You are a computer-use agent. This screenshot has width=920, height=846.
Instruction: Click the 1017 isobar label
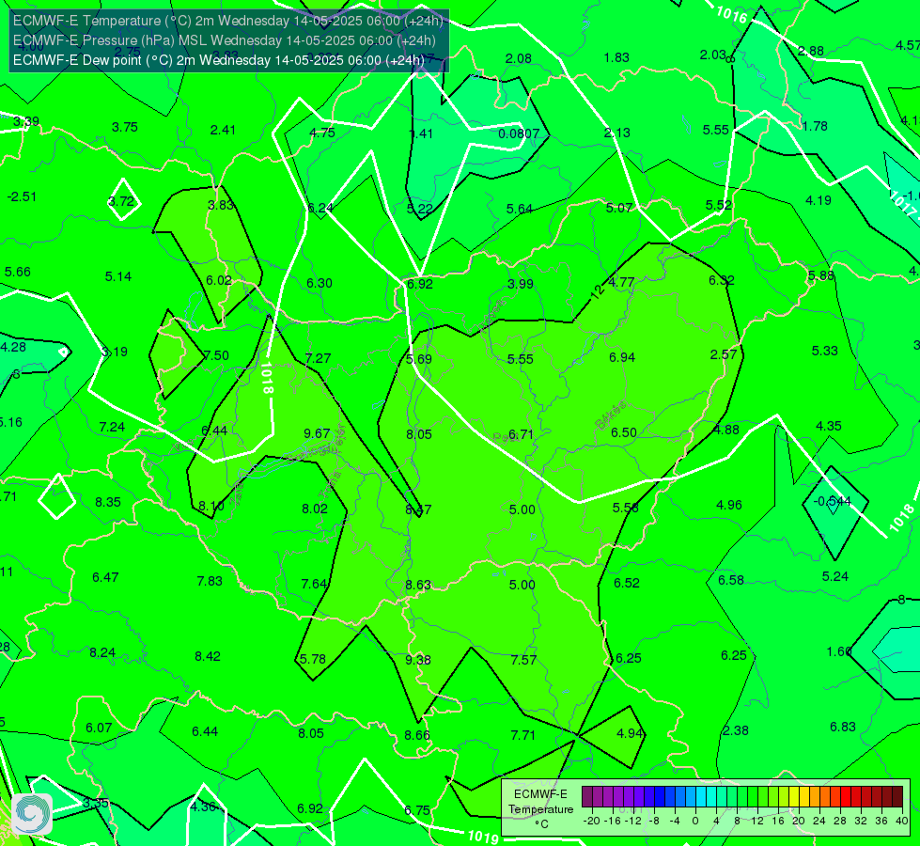coord(902,204)
